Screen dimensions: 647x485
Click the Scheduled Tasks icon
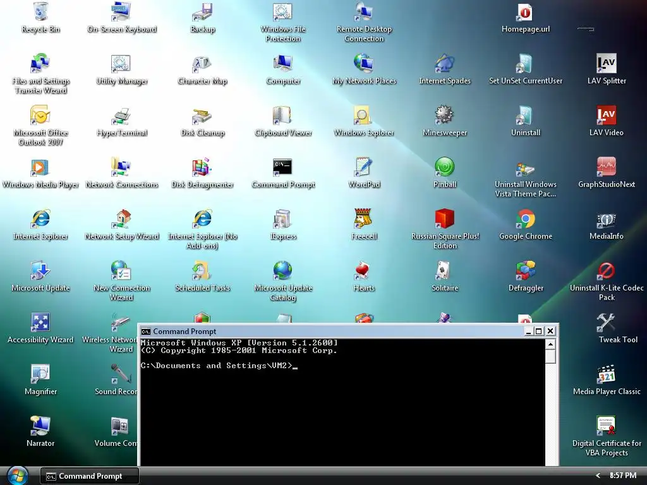pos(202,270)
